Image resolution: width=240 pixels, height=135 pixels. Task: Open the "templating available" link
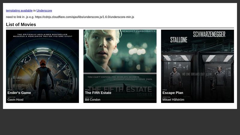(19, 10)
